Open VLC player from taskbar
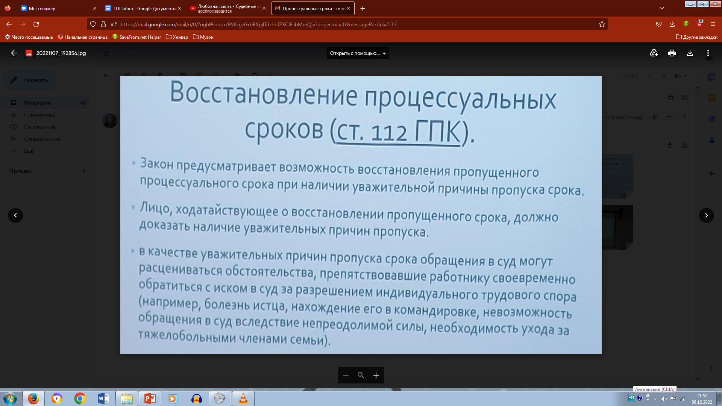The image size is (722, 406). click(243, 398)
